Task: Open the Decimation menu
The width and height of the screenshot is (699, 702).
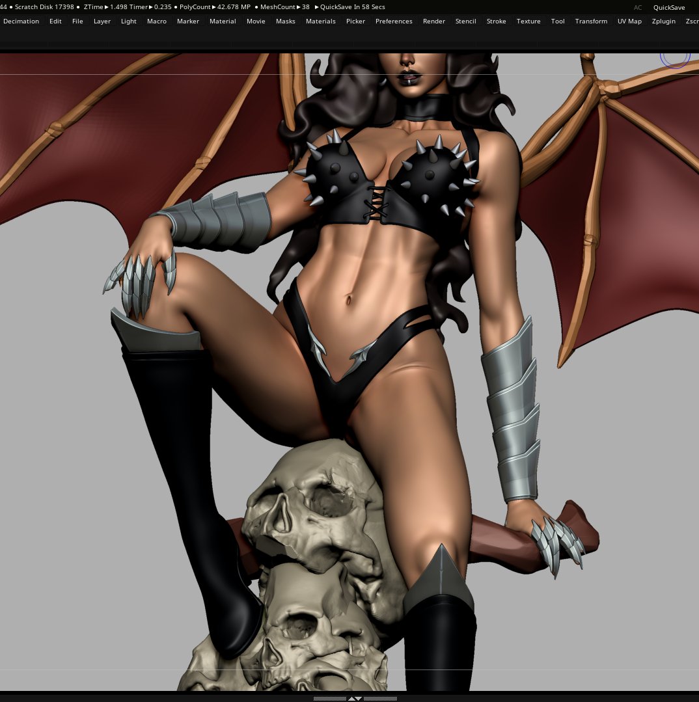Action: pos(21,21)
